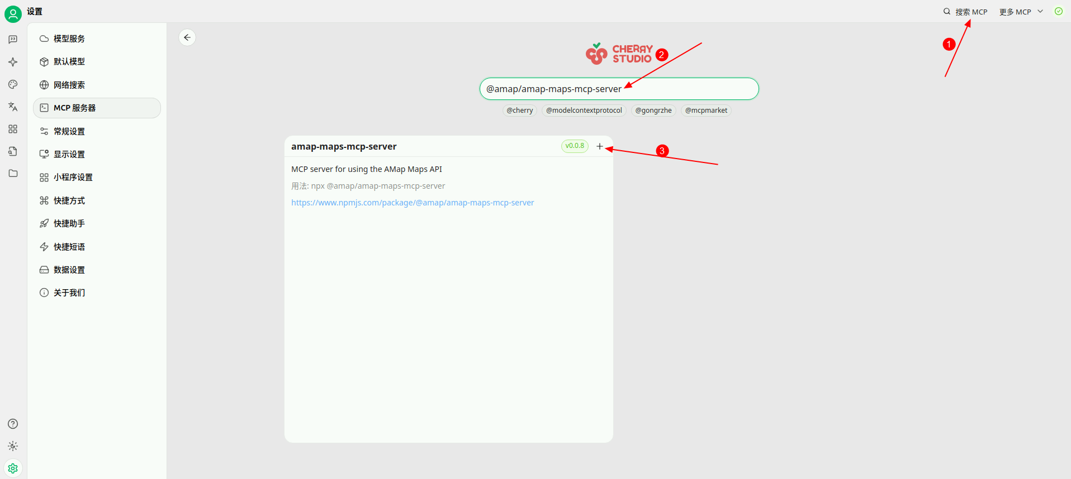1071x479 pixels.
Task: Click the settings gear icon in sidebar
Action: tap(13, 468)
